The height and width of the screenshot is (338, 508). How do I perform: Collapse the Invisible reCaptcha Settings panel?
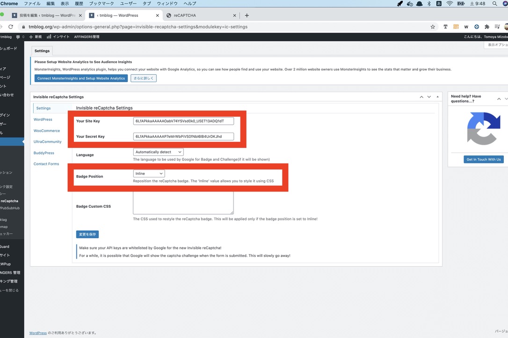click(x=437, y=97)
